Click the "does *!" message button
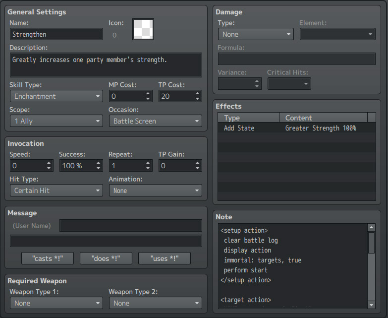 106,258
